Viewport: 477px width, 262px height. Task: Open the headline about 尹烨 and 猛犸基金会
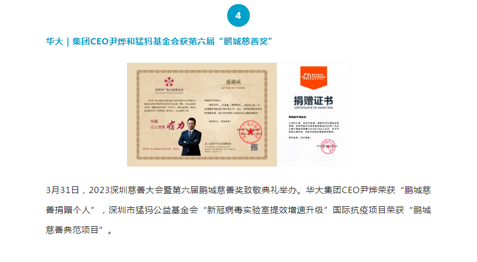click(159, 41)
